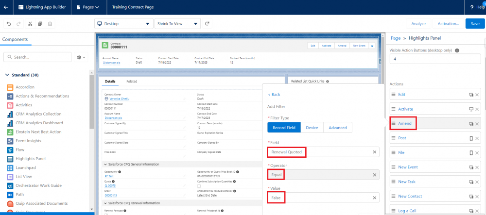Open the Pages dropdown menu
This screenshot has height=215, width=486.
tap(89, 7)
